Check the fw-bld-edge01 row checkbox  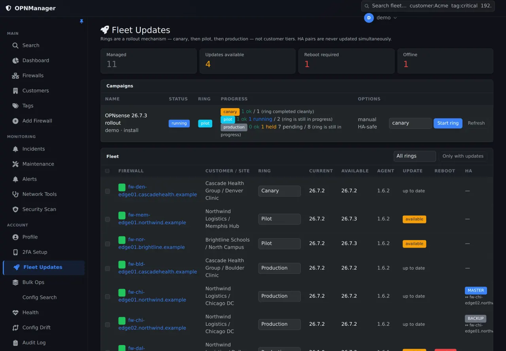pyautogui.click(x=108, y=268)
